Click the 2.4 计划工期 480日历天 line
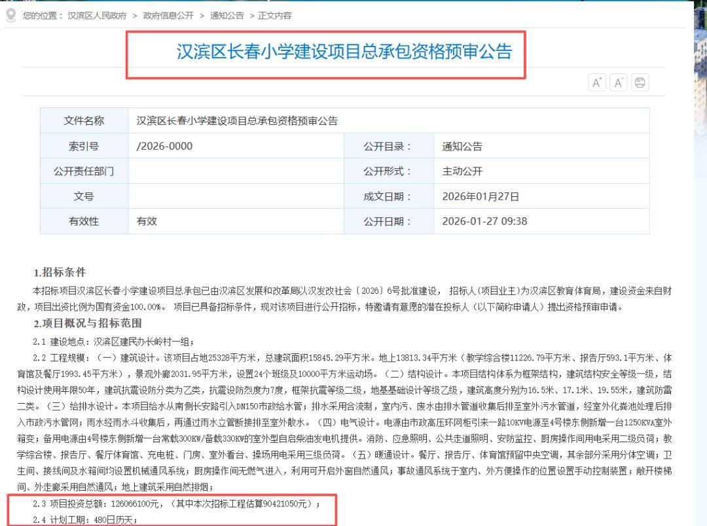Screen dimensions: 707x526 85,519
